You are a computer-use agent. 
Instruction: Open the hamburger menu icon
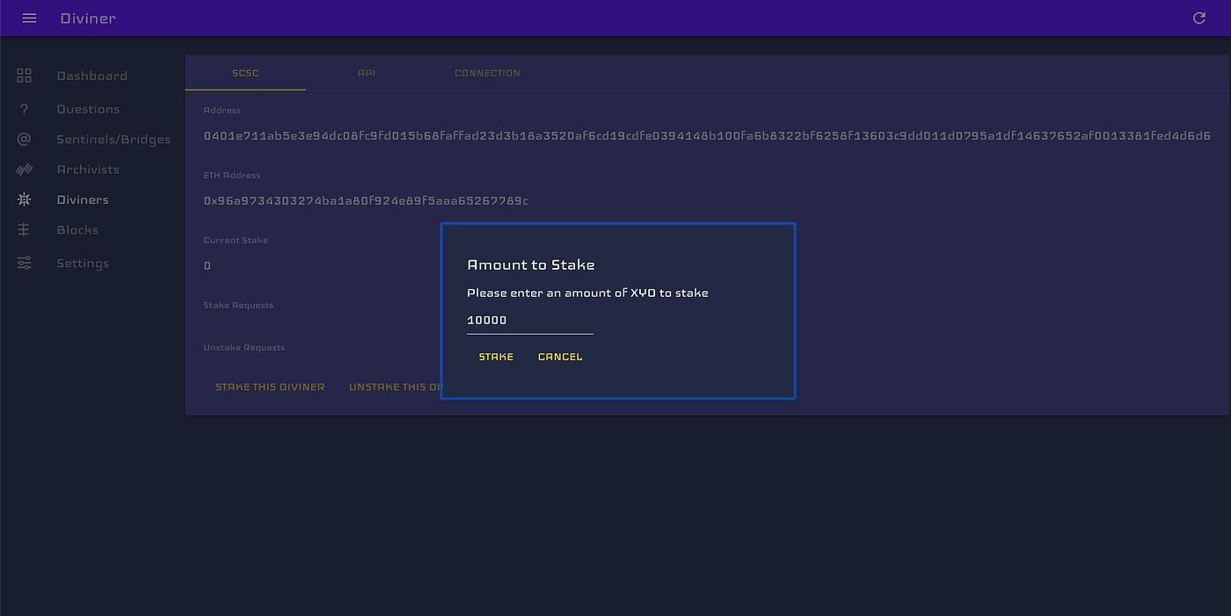29,18
